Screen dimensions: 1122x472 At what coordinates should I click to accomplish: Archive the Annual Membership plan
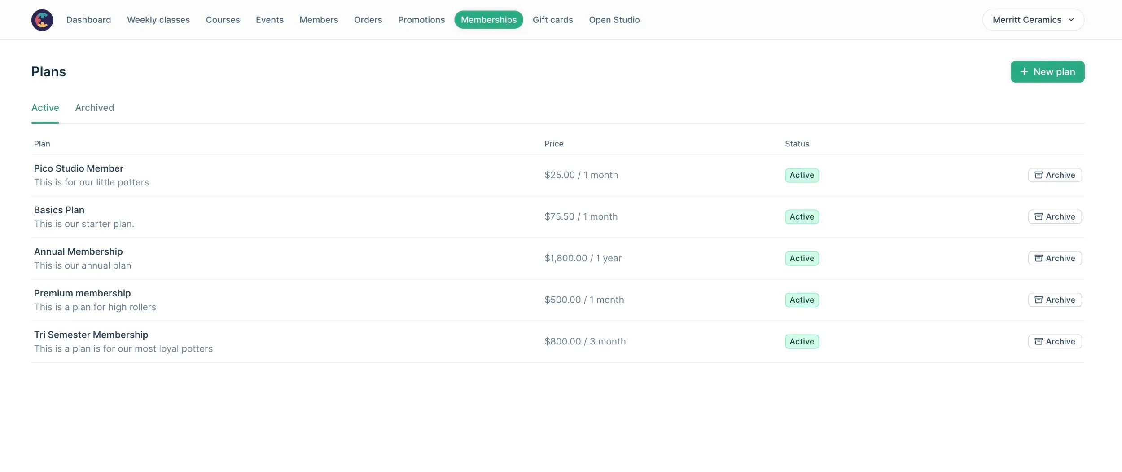tap(1054, 258)
